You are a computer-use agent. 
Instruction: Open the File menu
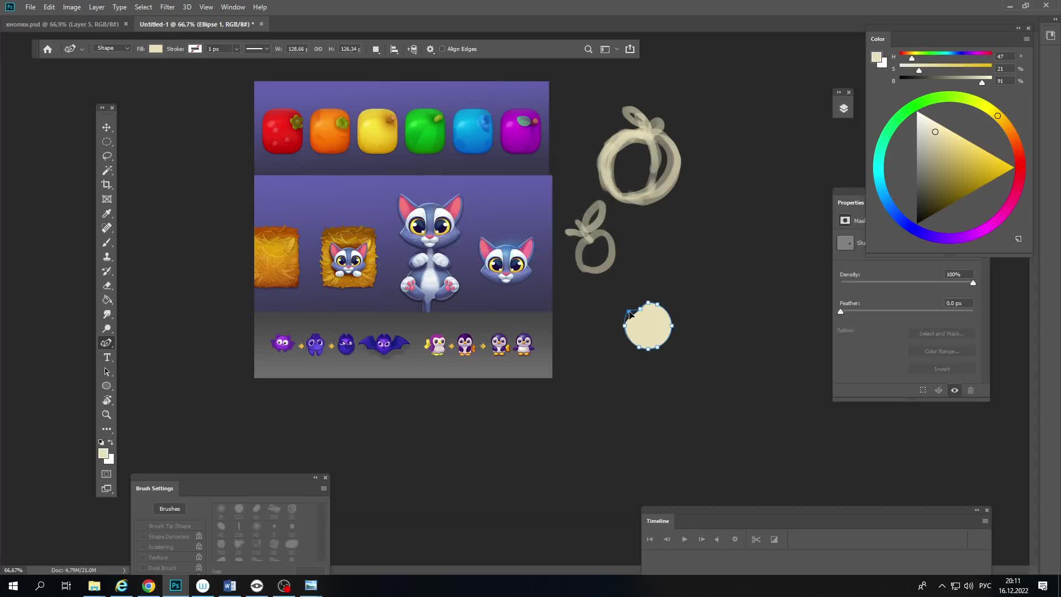(30, 7)
